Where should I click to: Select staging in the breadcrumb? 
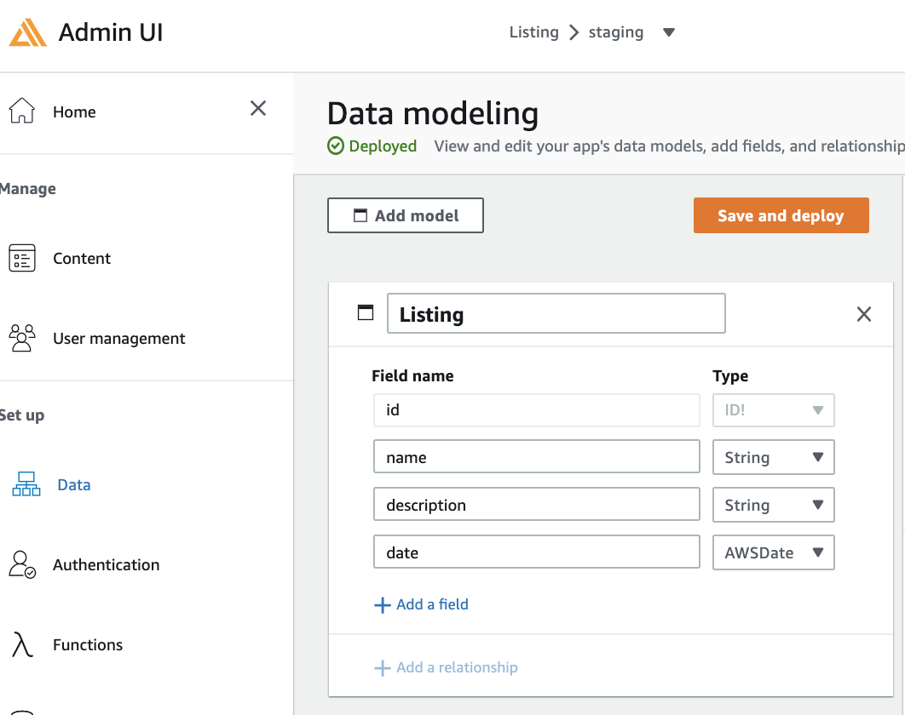[616, 31]
